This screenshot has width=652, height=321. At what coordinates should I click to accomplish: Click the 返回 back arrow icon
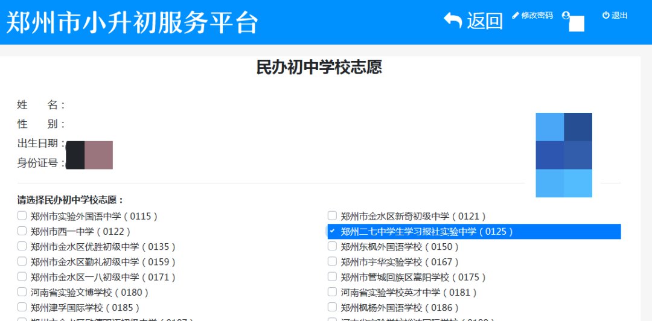[x=453, y=21]
